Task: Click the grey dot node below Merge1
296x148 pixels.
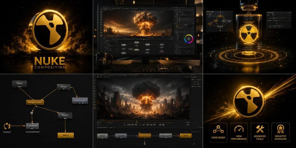Action: (x=32, y=113)
